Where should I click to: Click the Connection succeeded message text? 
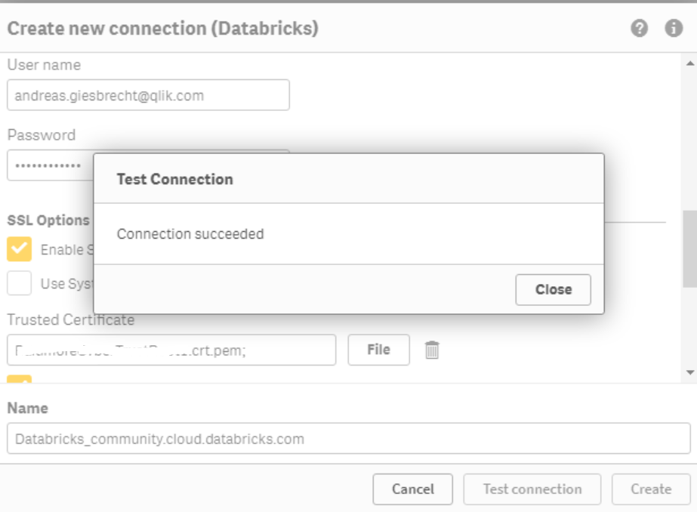tap(190, 234)
